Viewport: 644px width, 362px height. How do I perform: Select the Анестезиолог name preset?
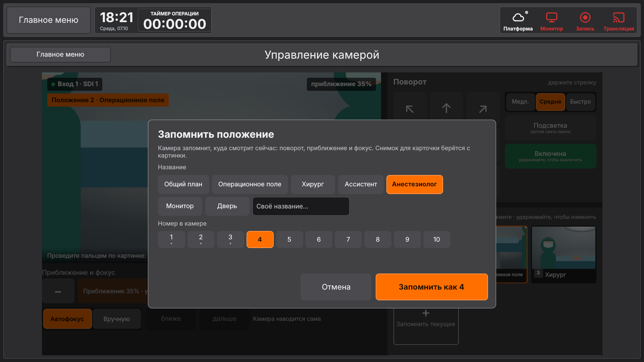[415, 184]
